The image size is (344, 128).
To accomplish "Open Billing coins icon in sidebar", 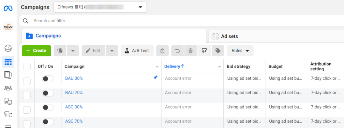I will click(x=8, y=101).
